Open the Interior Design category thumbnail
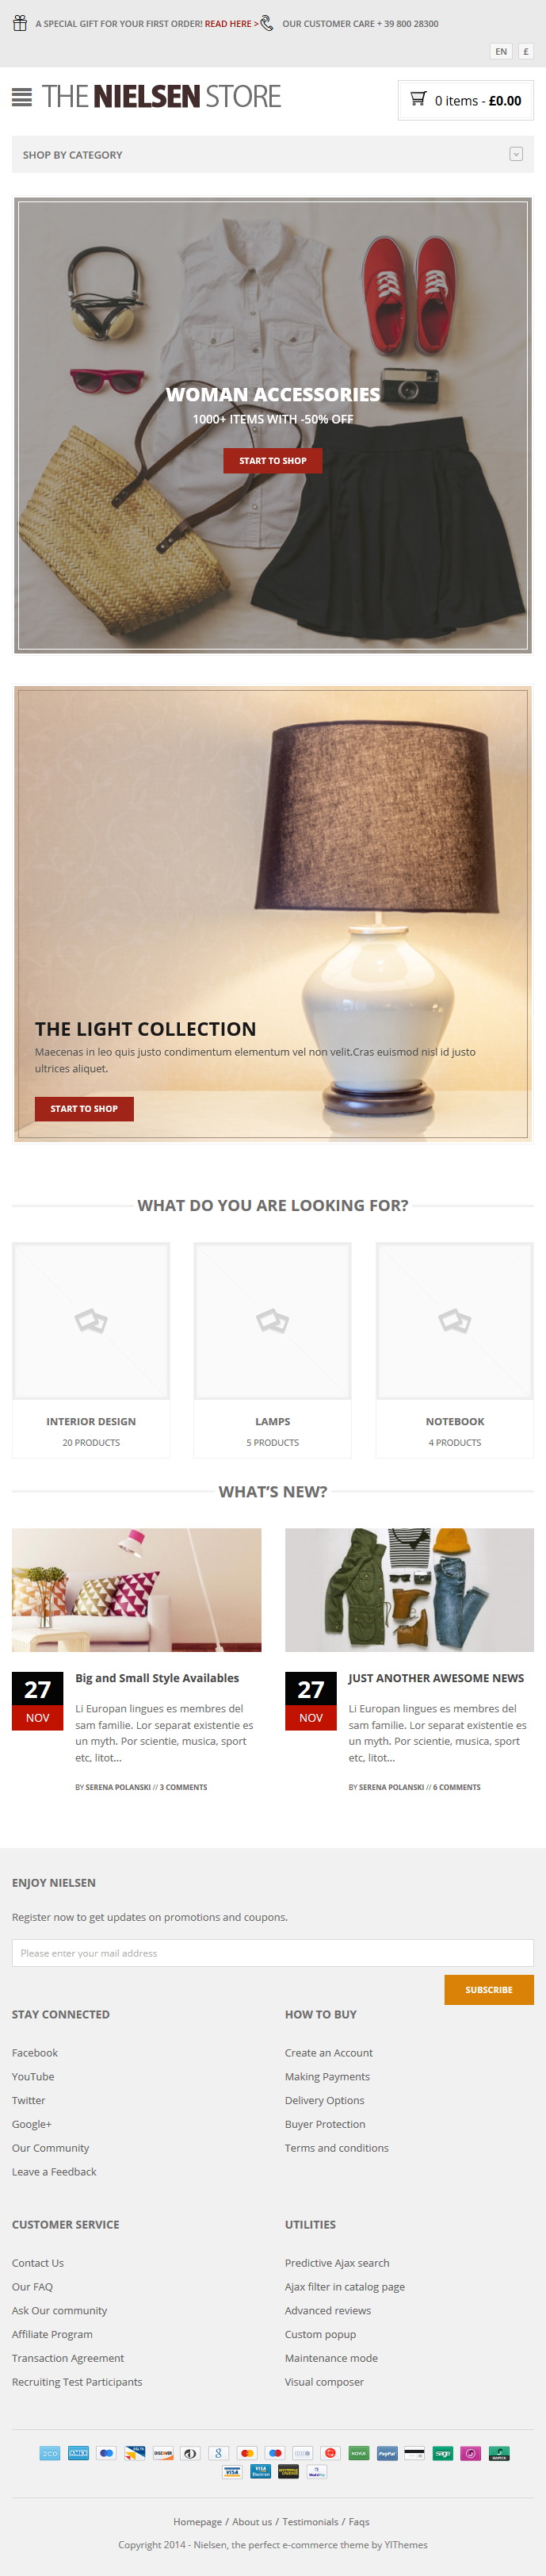Viewport: 546px width, 2576px height. [x=91, y=1321]
